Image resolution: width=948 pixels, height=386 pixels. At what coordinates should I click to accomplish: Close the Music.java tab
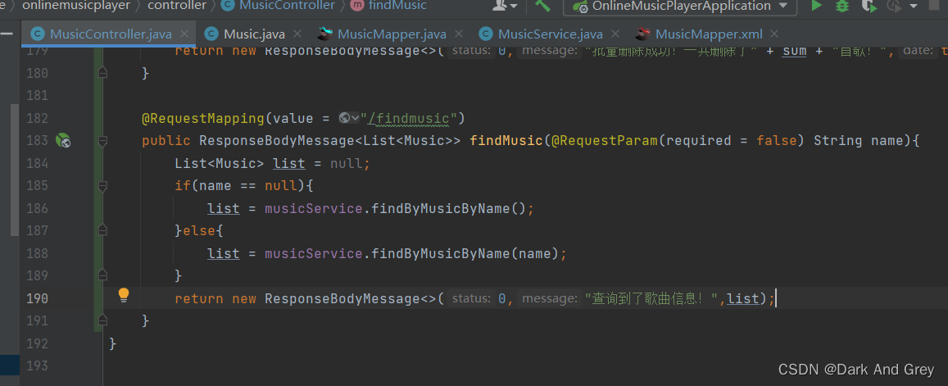click(x=297, y=34)
